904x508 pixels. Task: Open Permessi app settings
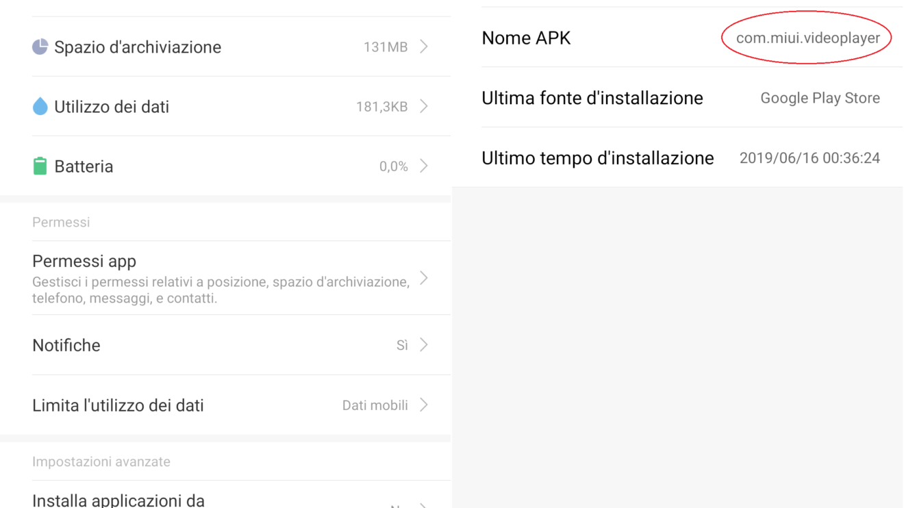[x=84, y=262]
